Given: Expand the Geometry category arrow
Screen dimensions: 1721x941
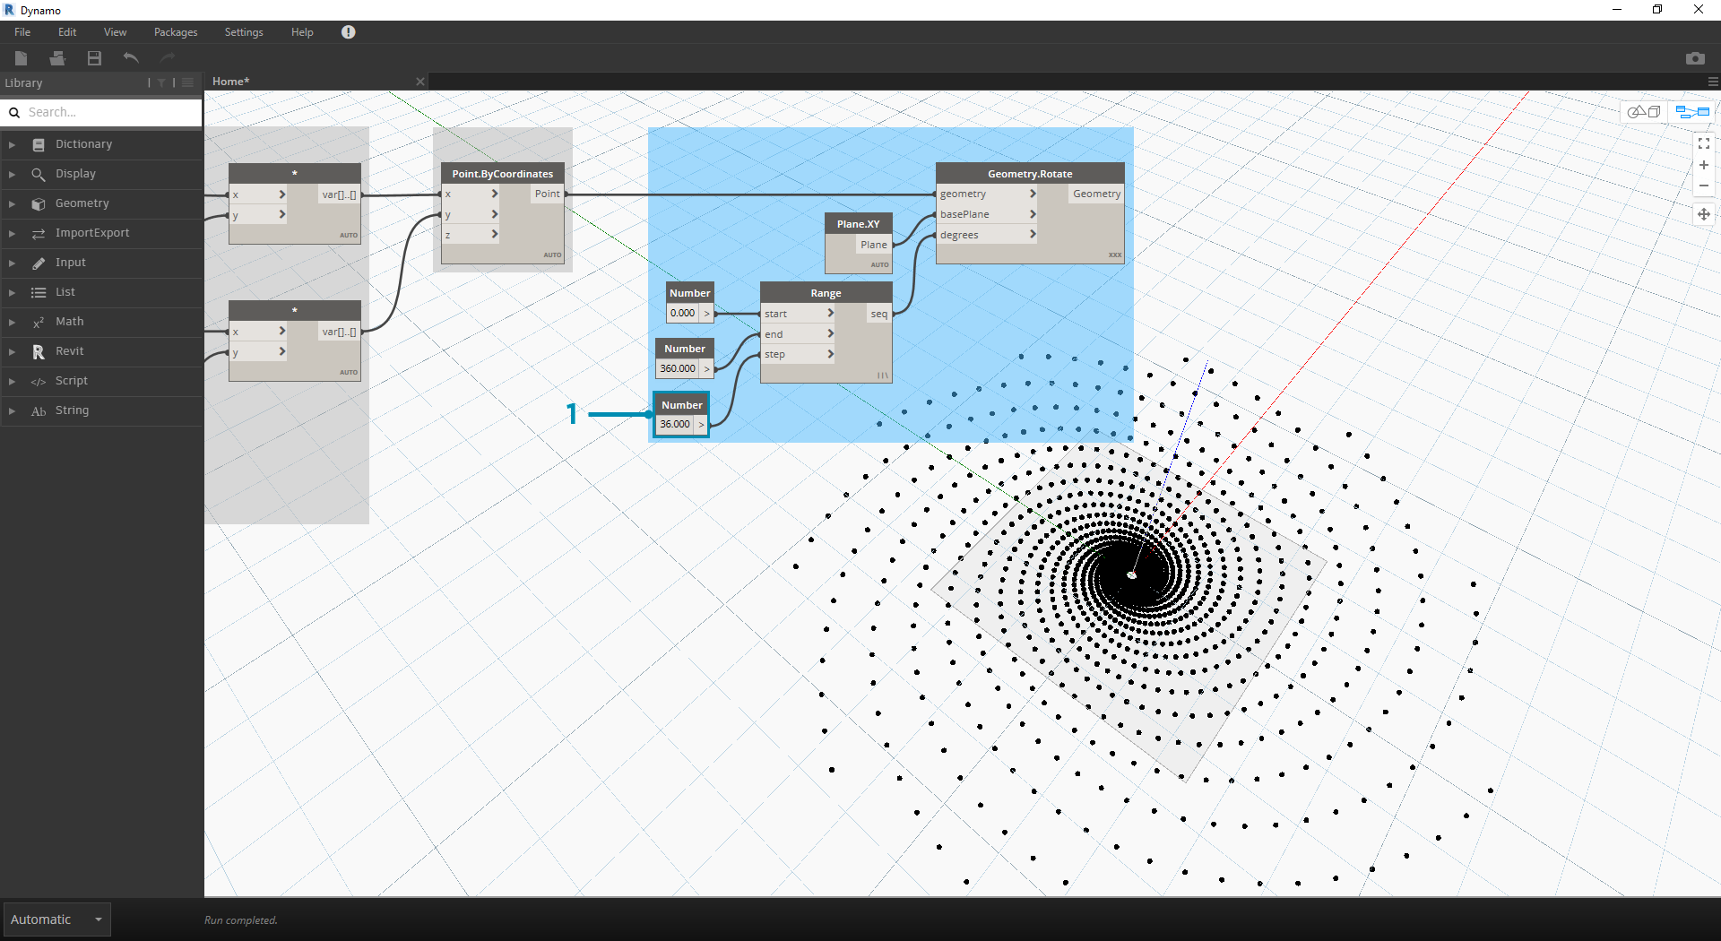Looking at the screenshot, I should coord(12,203).
